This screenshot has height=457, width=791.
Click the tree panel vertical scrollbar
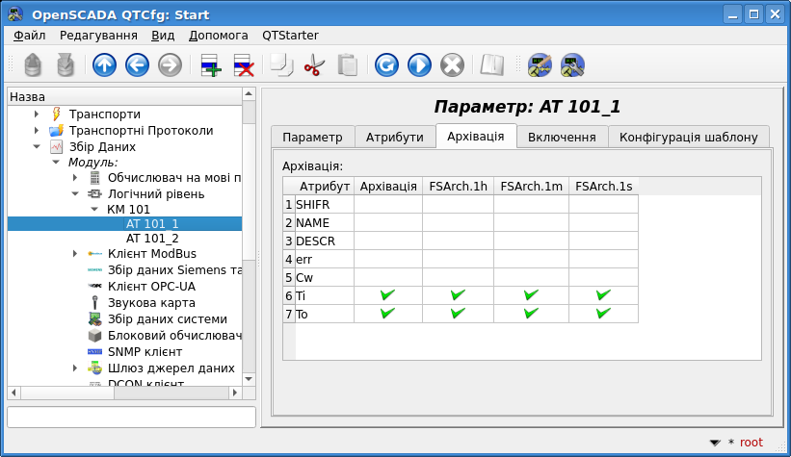[249, 241]
